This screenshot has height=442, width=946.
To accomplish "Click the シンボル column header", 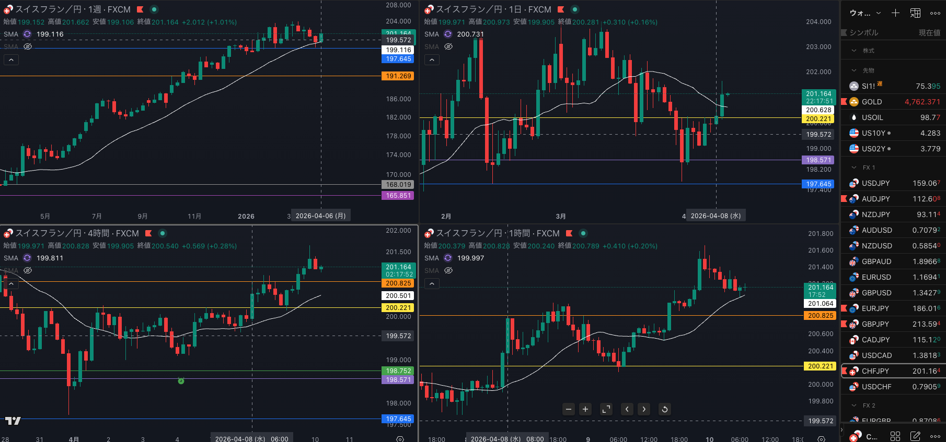I will [863, 32].
